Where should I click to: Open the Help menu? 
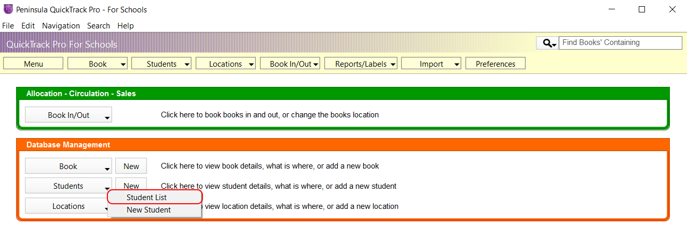pos(126,25)
